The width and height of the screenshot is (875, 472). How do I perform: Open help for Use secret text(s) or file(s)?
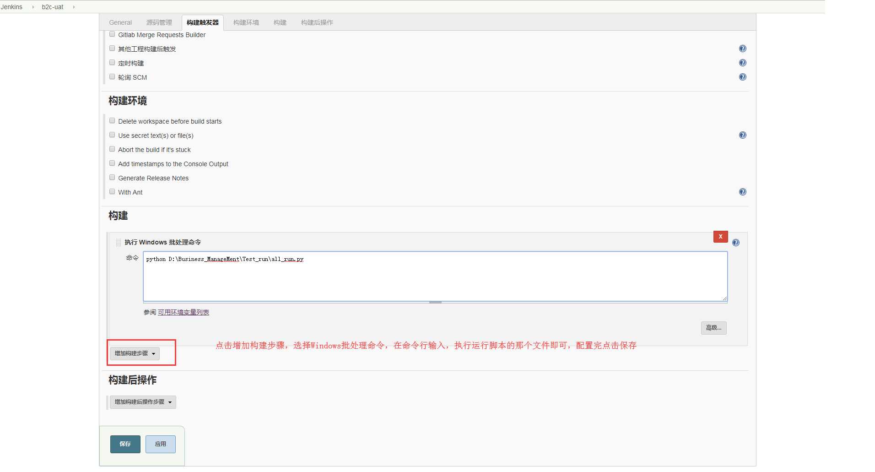742,135
